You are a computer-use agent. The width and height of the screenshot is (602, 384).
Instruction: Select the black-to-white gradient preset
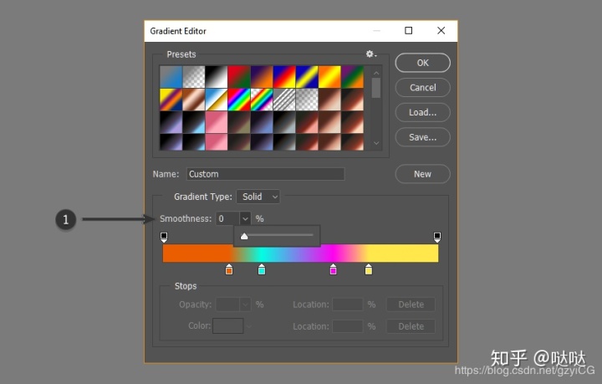pos(217,77)
